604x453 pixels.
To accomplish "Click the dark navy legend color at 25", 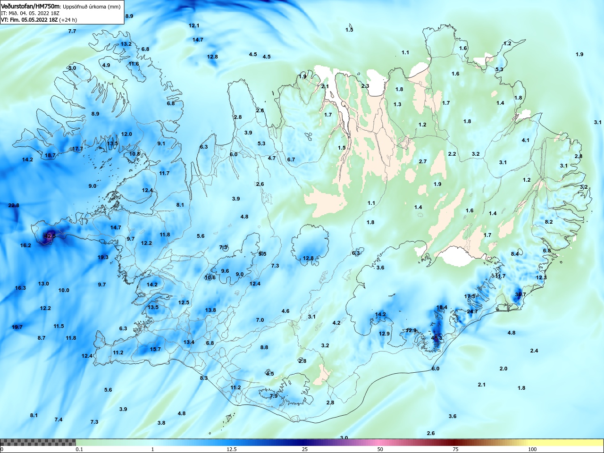I will (x=304, y=442).
